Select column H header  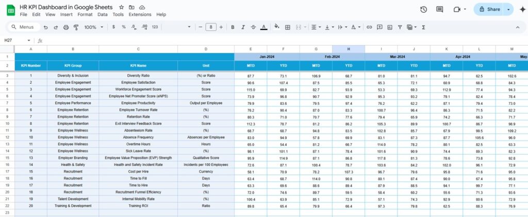click(349, 49)
